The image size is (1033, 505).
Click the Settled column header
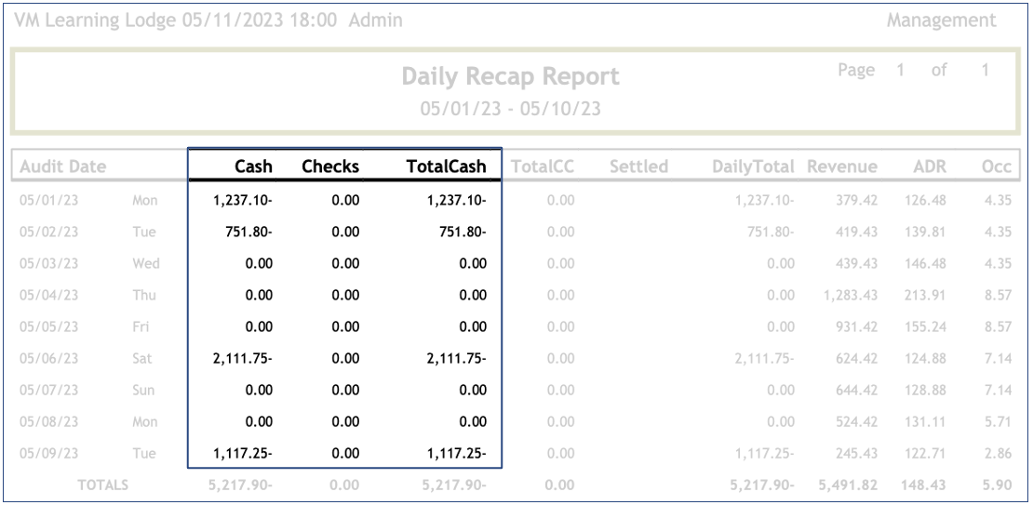click(x=638, y=166)
